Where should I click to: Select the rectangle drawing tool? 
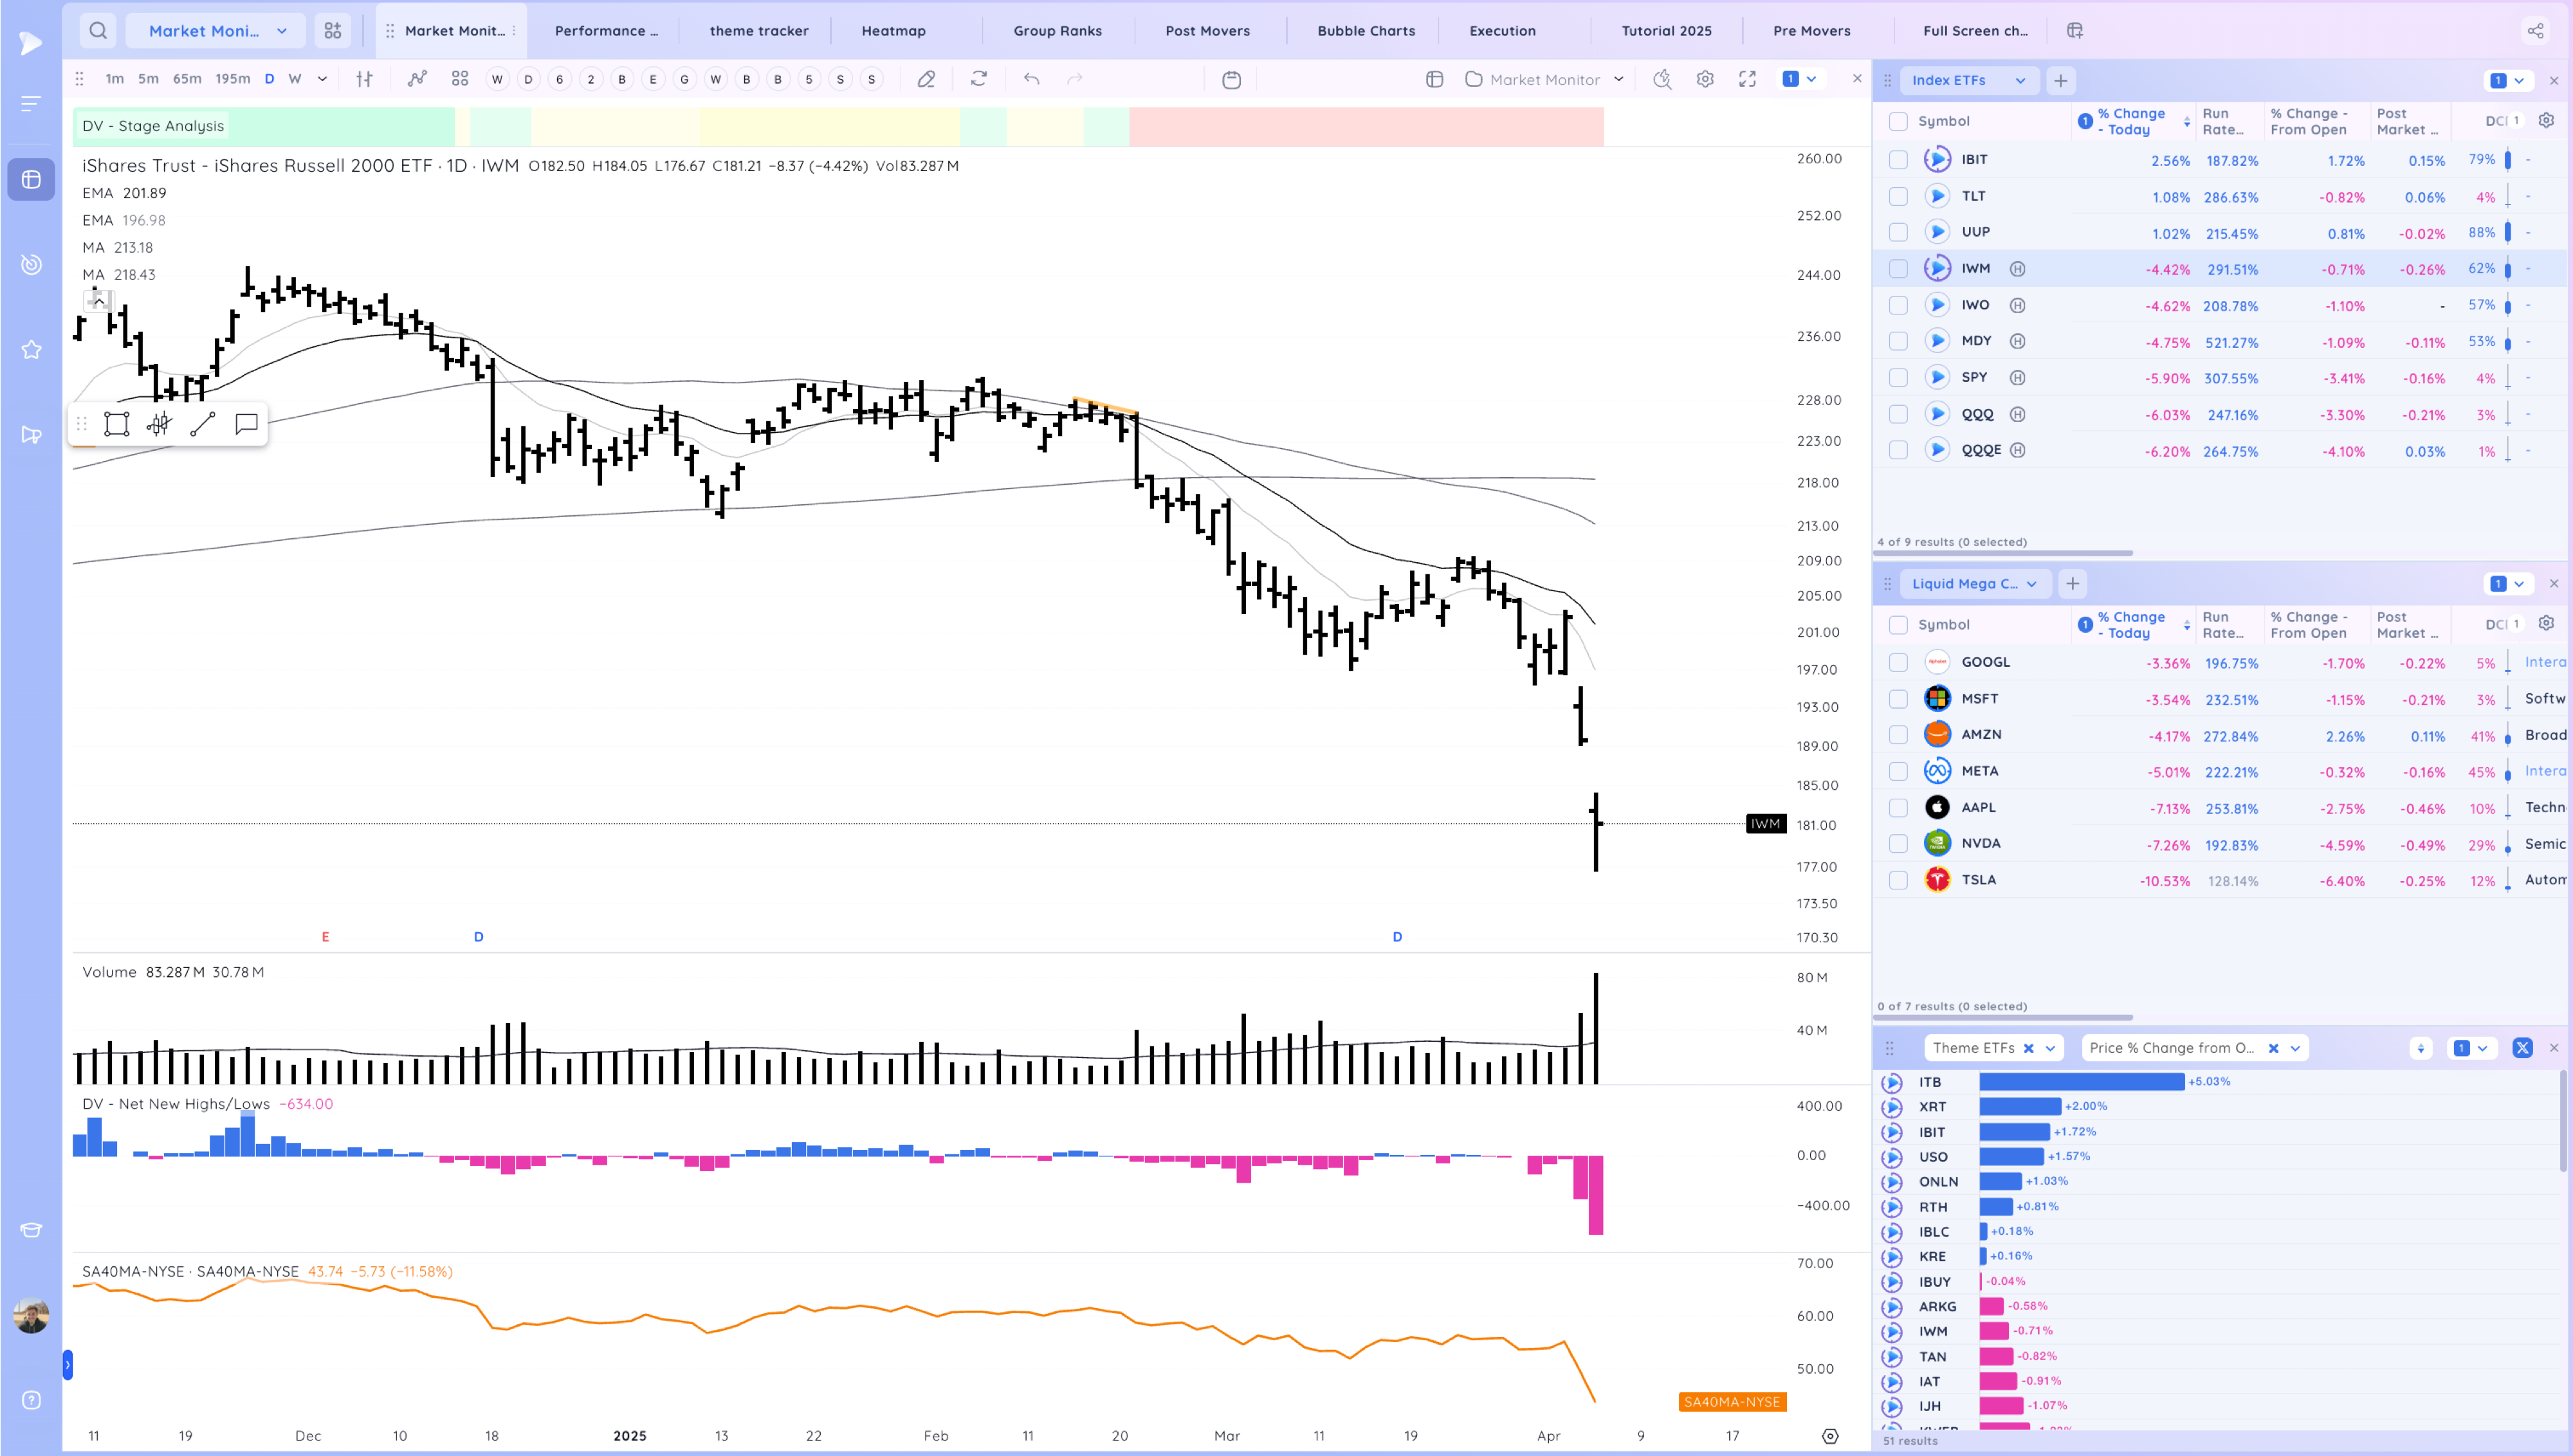pyautogui.click(x=117, y=424)
